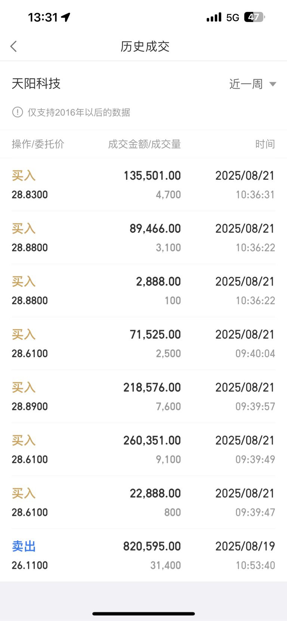Image resolution: width=287 pixels, height=621 pixels.
Task: Open the 89,466.00 buy record
Action: 143,238
